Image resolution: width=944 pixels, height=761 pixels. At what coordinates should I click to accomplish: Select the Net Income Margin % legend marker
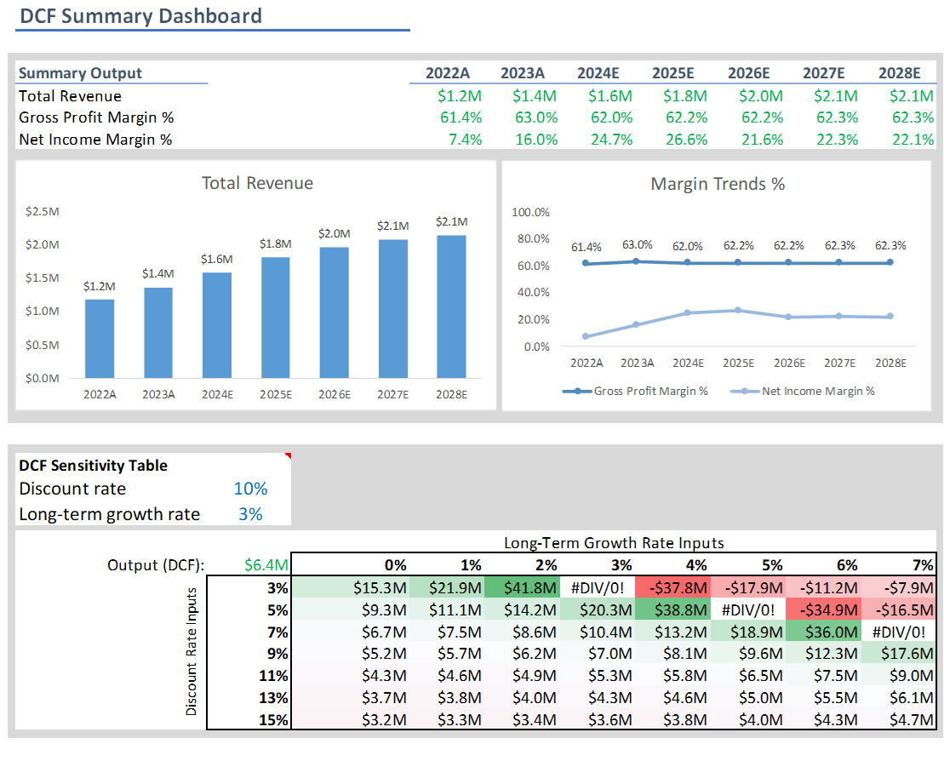pyautogui.click(x=746, y=392)
